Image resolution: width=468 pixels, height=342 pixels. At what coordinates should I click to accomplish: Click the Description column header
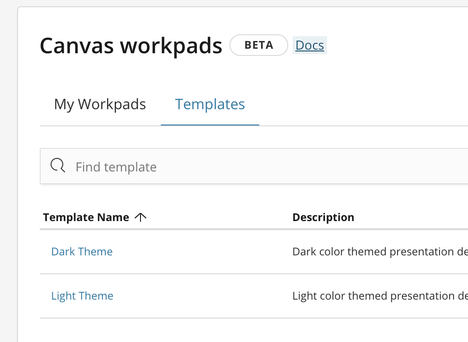tap(323, 217)
